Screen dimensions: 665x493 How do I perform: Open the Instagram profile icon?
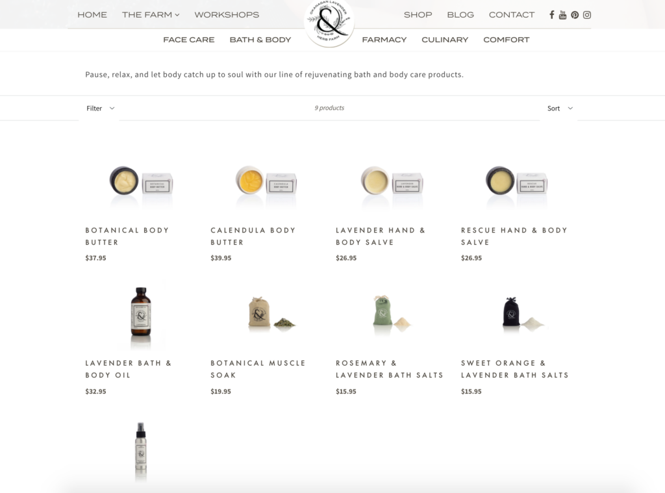(587, 15)
